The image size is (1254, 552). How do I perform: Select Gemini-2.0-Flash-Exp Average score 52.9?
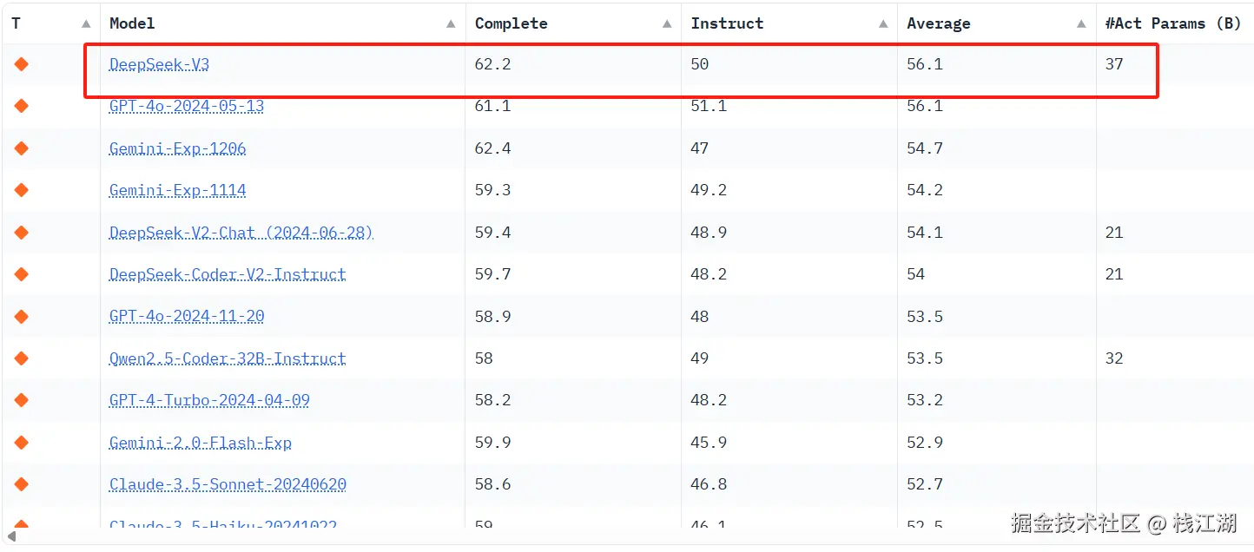tap(925, 443)
